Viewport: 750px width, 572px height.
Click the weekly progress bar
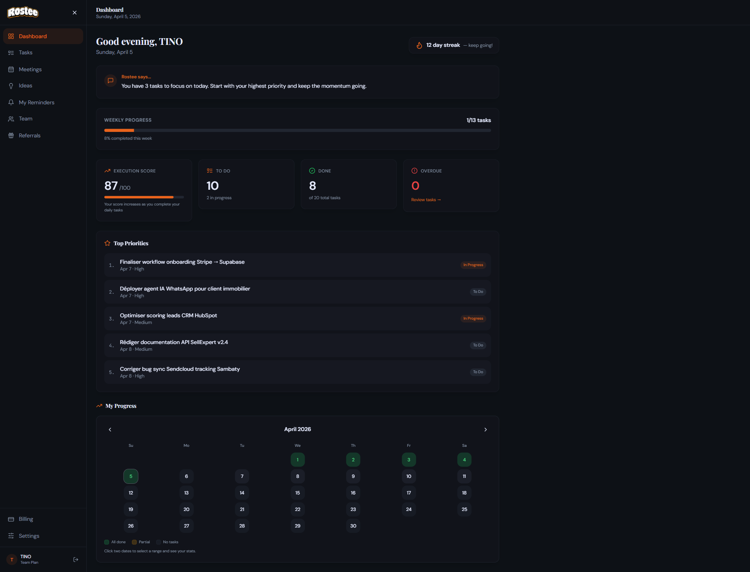297,130
